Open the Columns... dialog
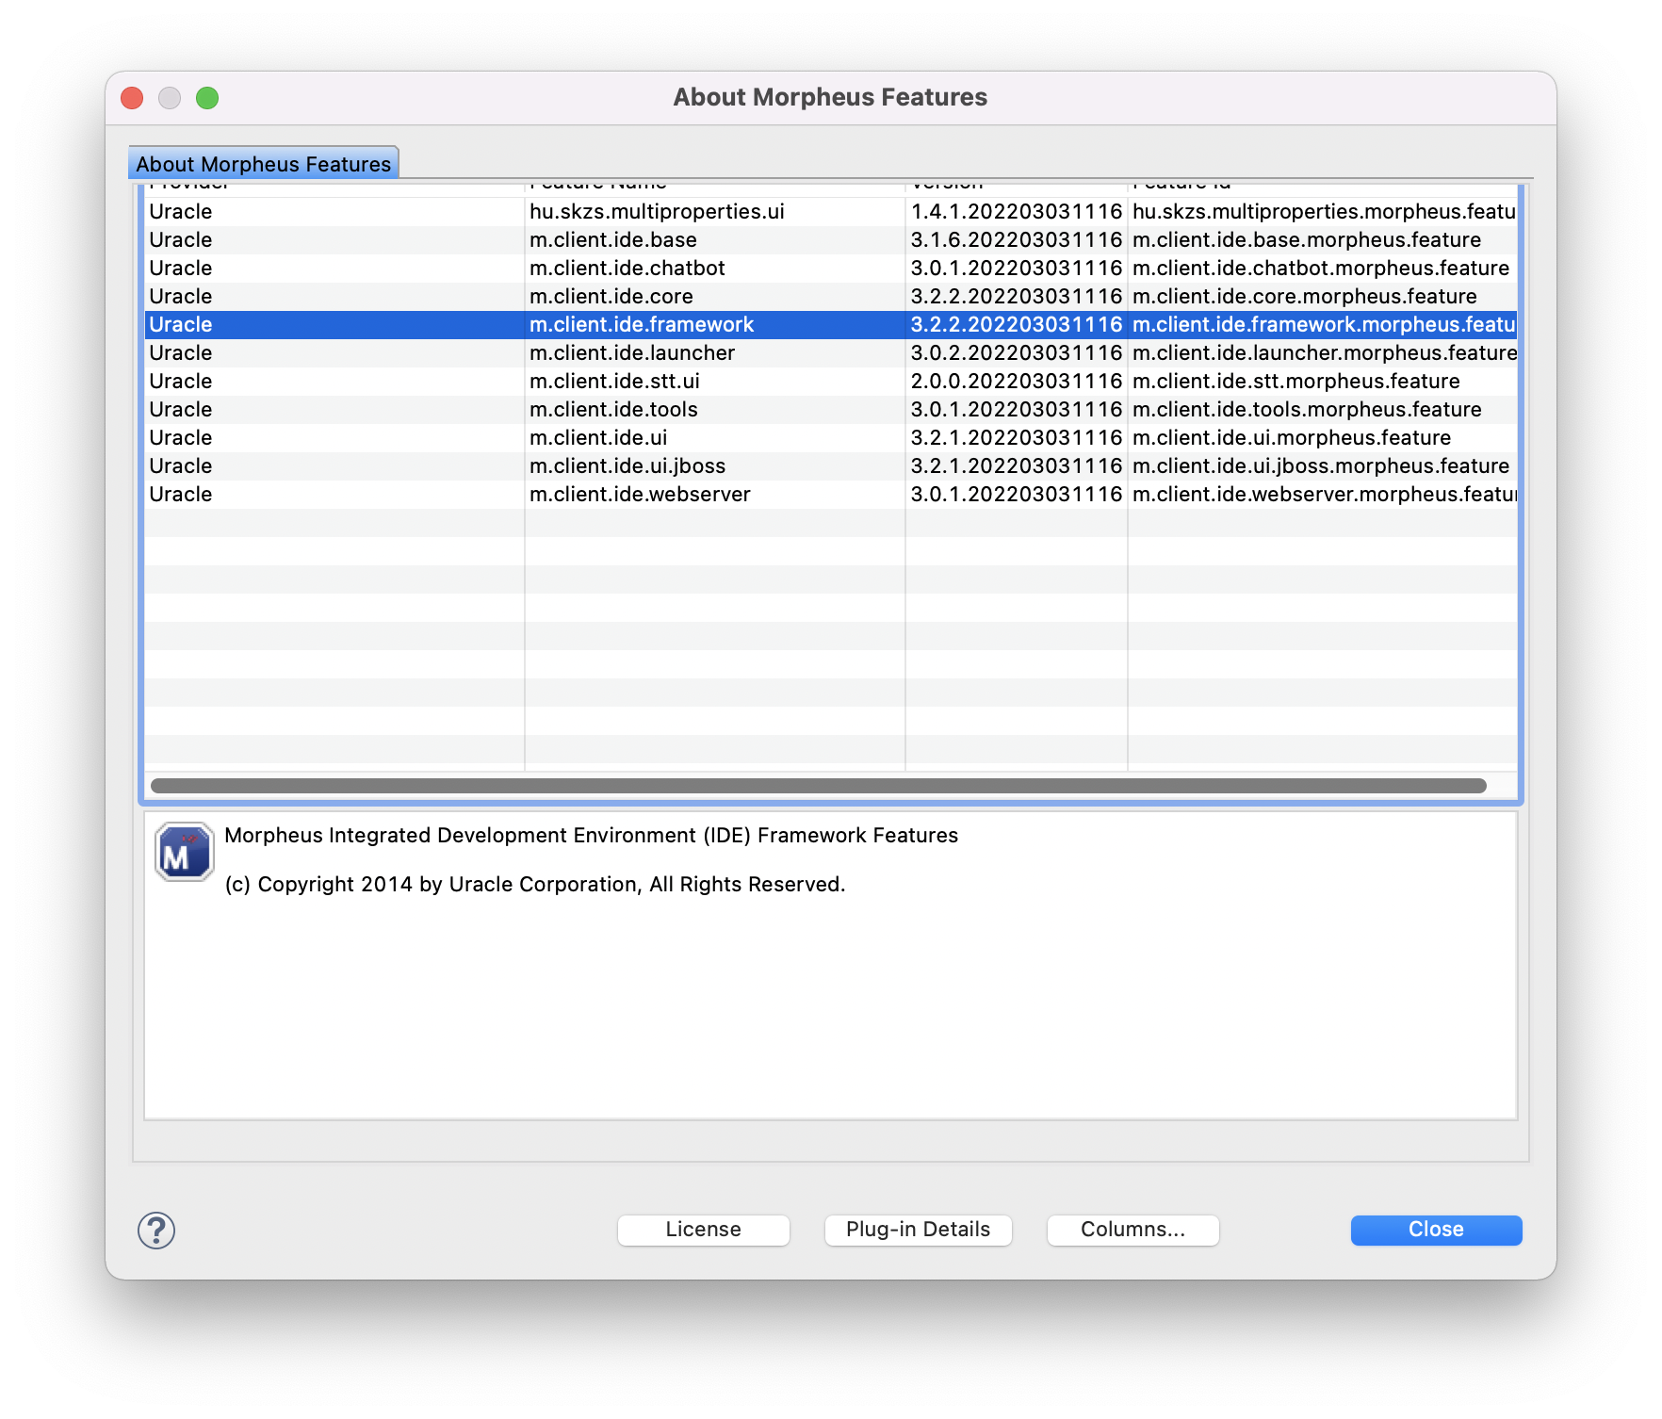1662x1419 pixels. (x=1133, y=1230)
